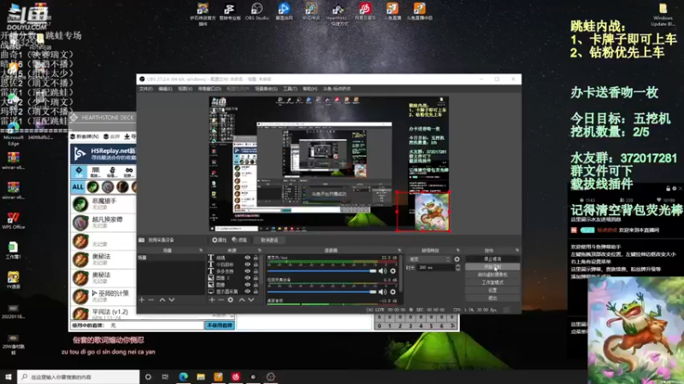Open the gear for the second mixer channel
The height and width of the screenshot is (384, 684).
tap(393, 292)
